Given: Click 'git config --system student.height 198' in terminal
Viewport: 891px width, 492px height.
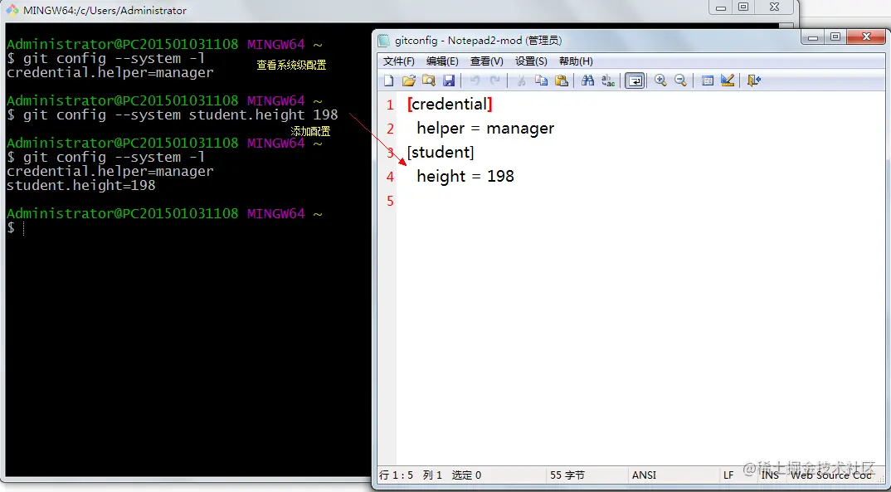Looking at the screenshot, I should click(181, 114).
